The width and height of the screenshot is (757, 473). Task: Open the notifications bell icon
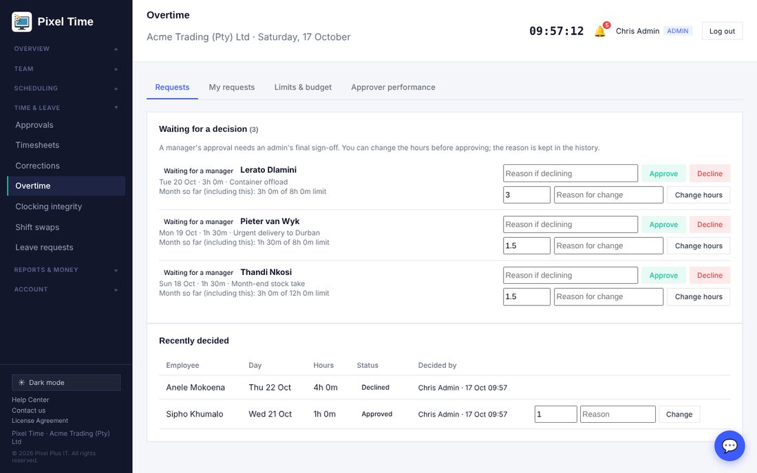600,32
